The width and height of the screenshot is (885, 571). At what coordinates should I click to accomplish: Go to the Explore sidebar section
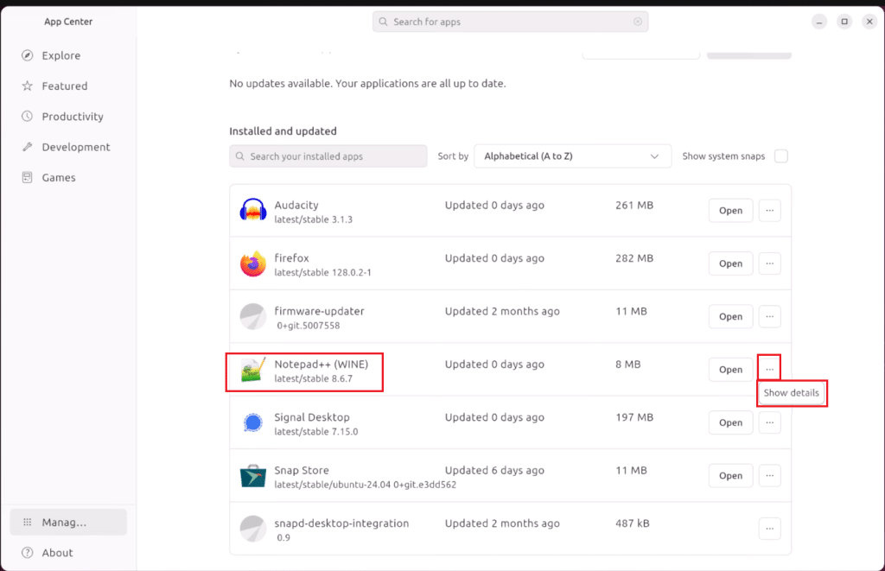click(60, 55)
